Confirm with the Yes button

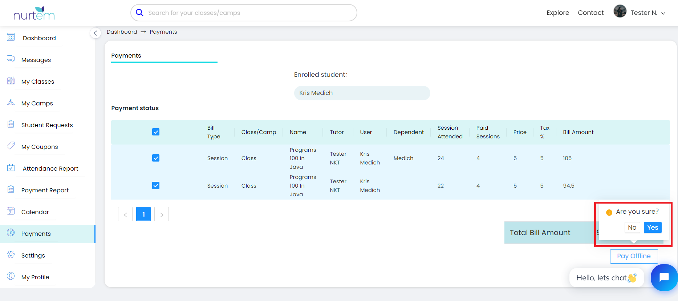(652, 227)
